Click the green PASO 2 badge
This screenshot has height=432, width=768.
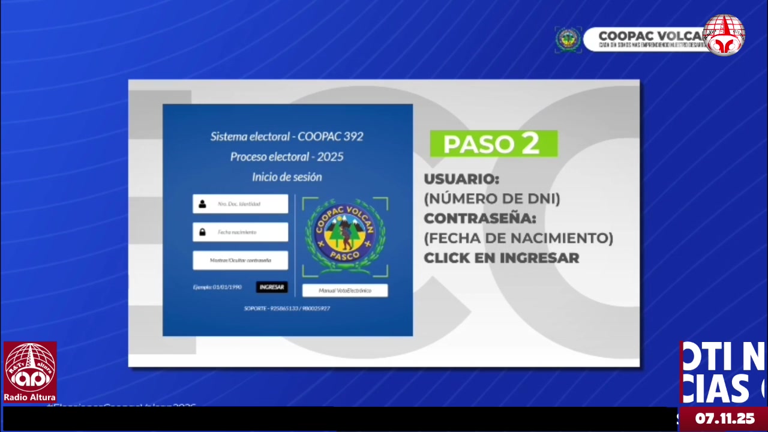pyautogui.click(x=493, y=144)
